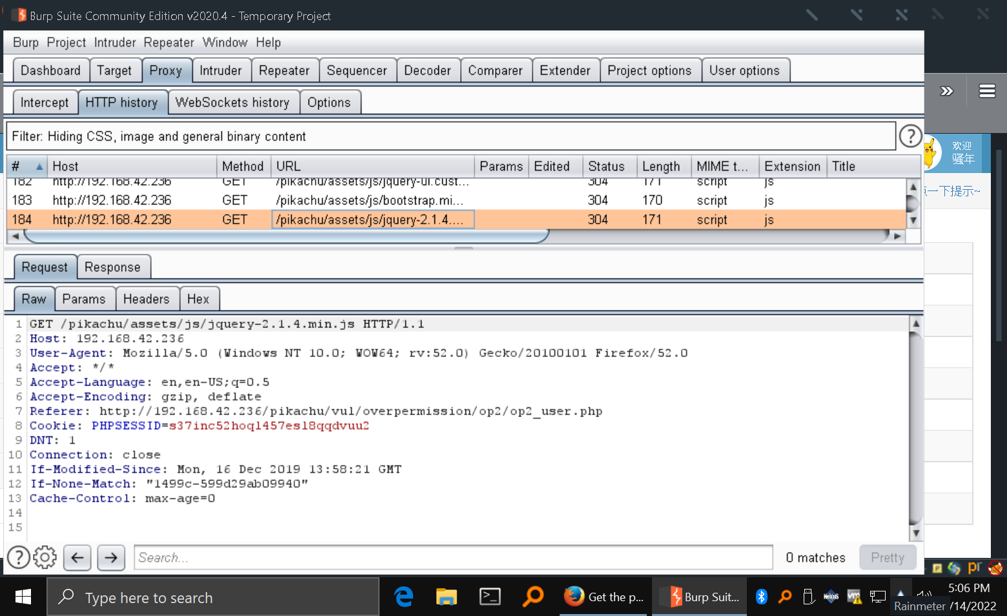Click the Pretty button
The image size is (1007, 616).
pos(888,557)
